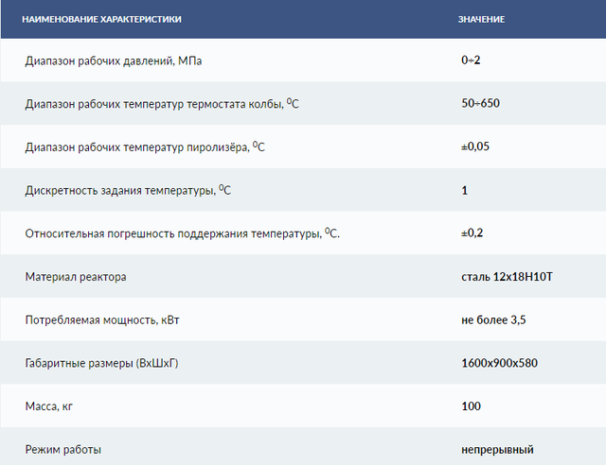
Task: Click the 'Наименование характеристики' column header
Action: (101, 19)
